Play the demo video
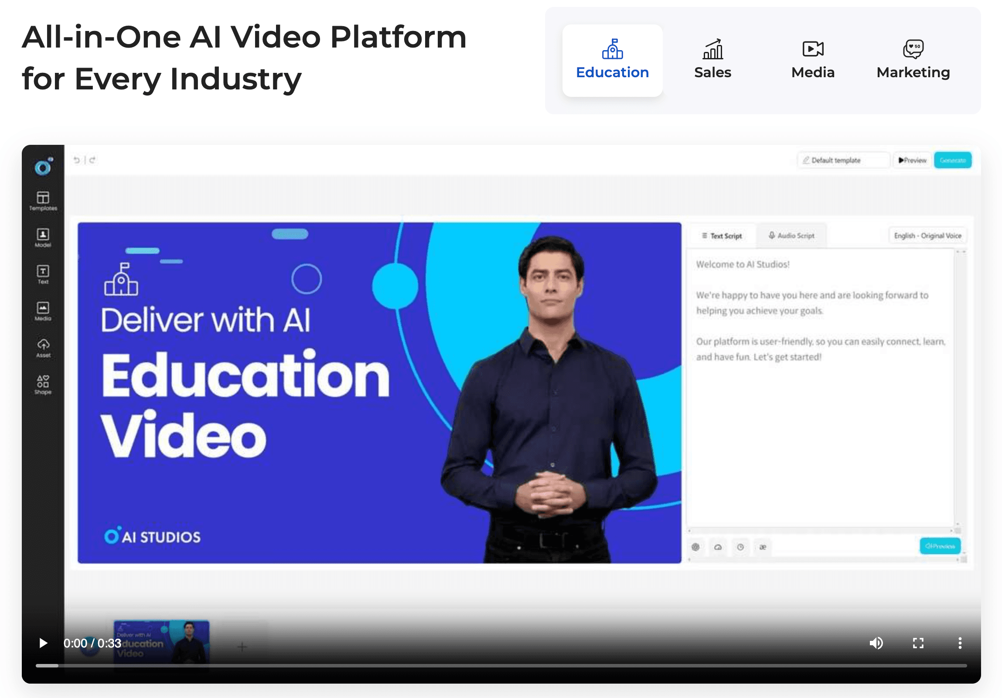This screenshot has height=698, width=1002. pos(43,643)
